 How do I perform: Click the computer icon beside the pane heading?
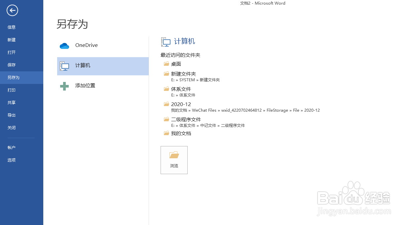pos(166,42)
